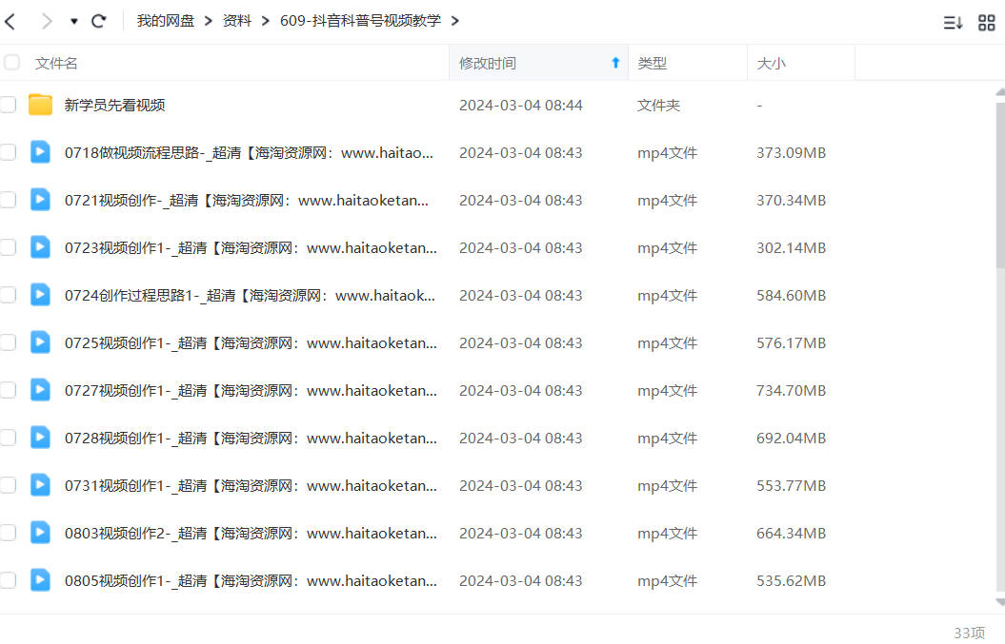Click video icon of 0725视频创作1
1005x644 pixels.
click(40, 342)
